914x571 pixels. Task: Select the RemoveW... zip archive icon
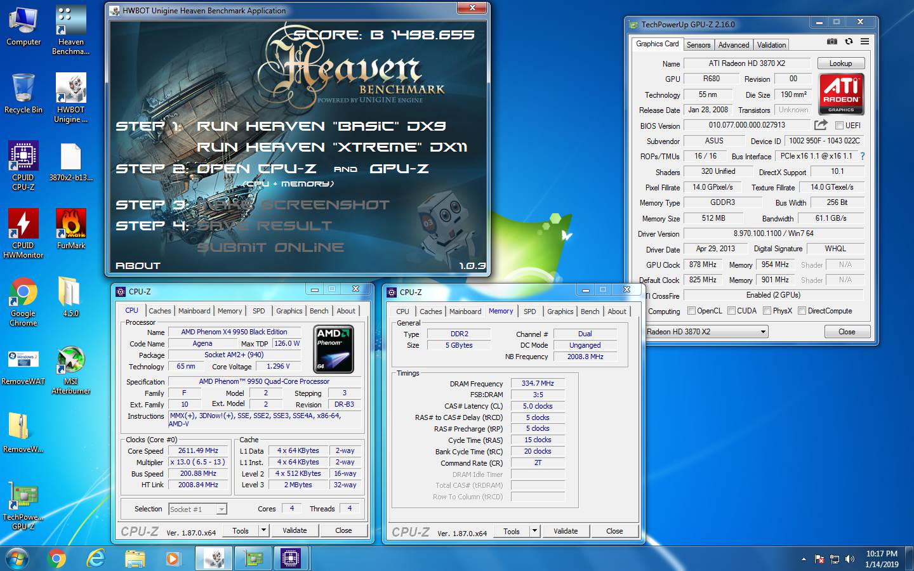tap(23, 433)
